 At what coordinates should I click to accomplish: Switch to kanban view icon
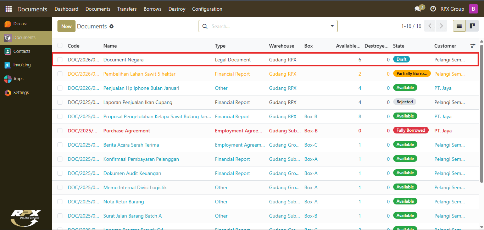coord(472,26)
